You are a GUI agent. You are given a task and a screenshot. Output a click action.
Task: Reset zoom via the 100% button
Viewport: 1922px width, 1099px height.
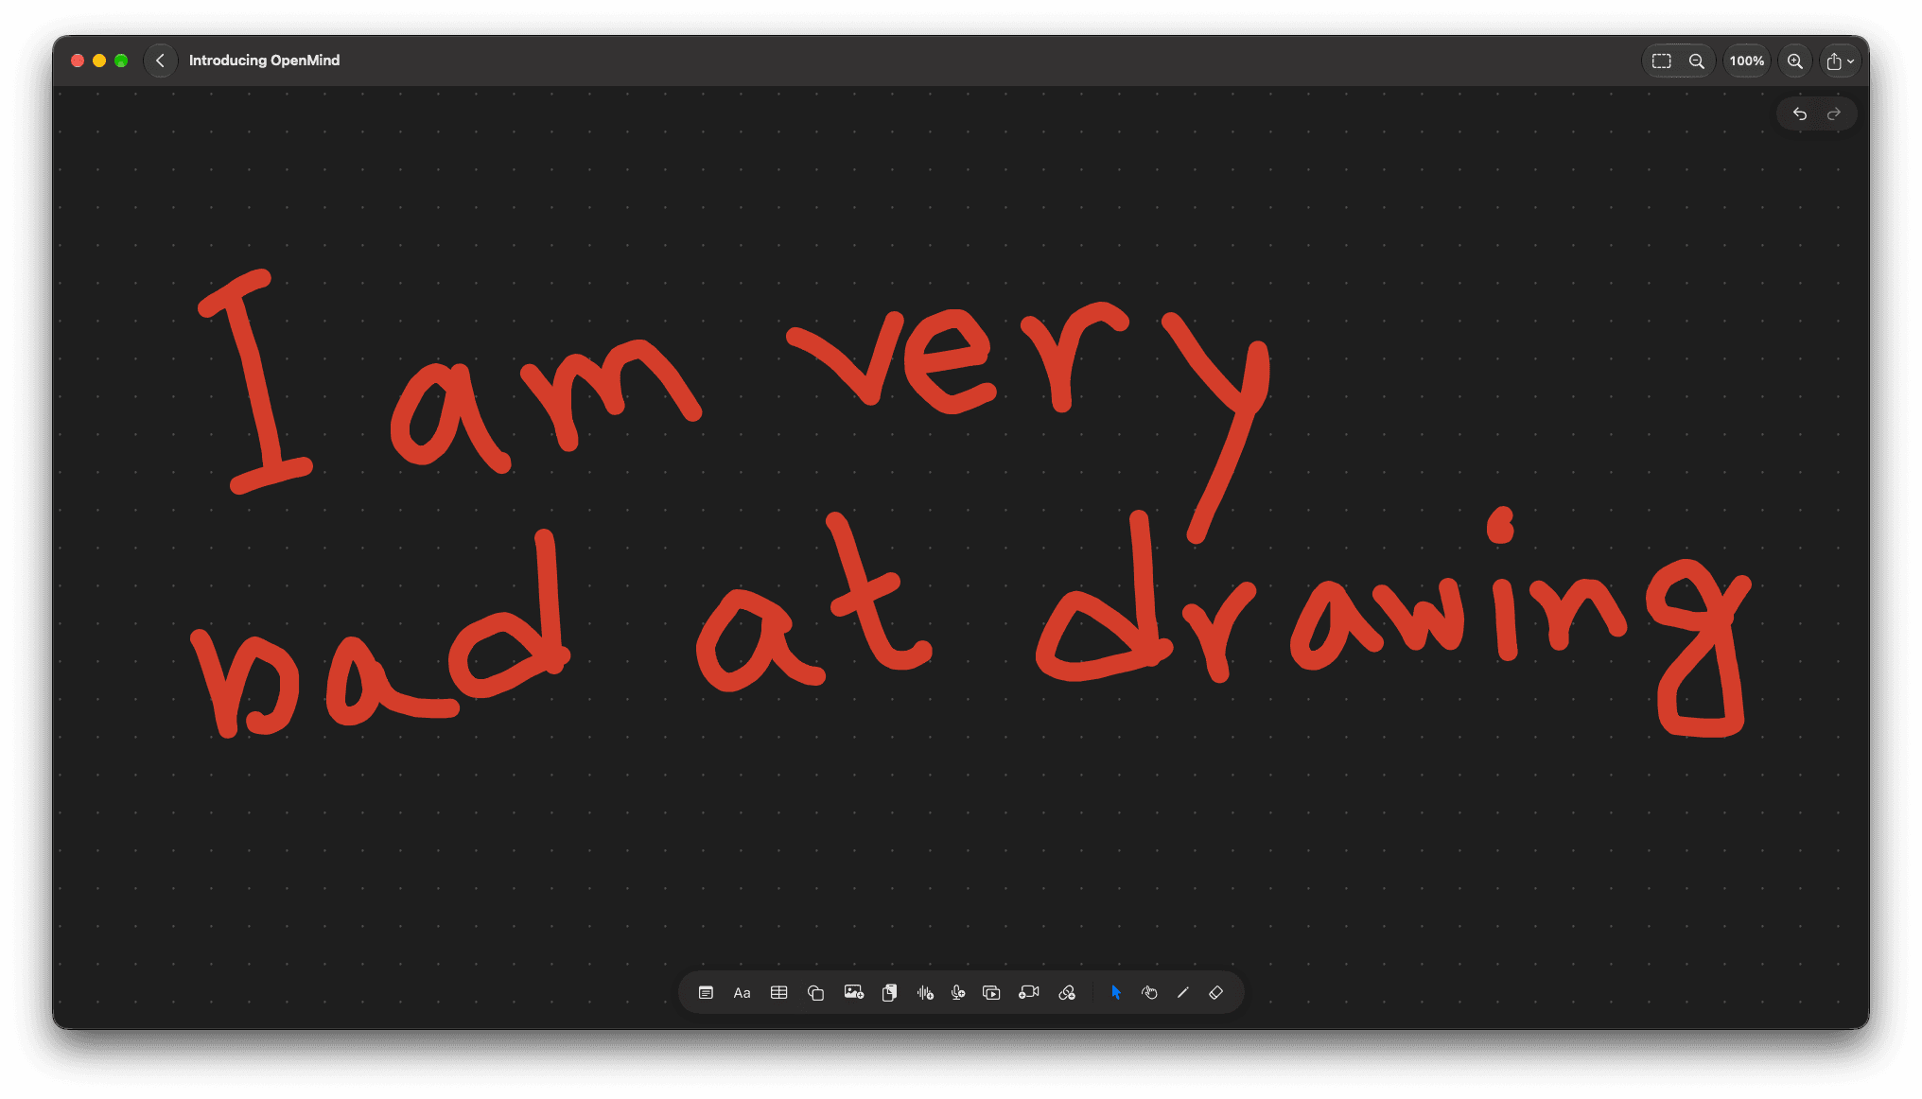[x=1747, y=61]
